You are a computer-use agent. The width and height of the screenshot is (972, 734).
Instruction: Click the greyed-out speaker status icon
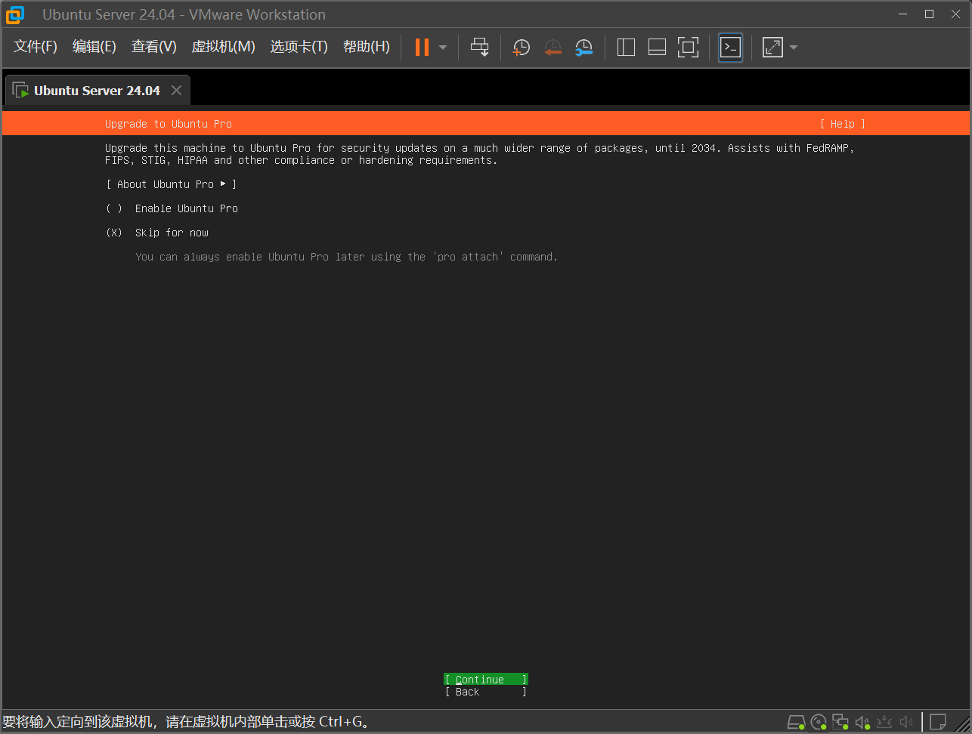click(906, 723)
